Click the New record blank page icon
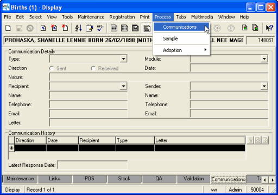This screenshot has height=195, width=278. click(x=8, y=28)
